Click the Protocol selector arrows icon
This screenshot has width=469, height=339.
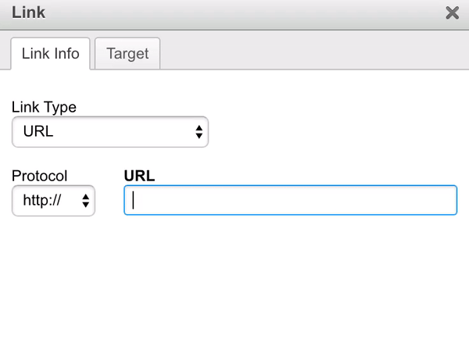(85, 201)
